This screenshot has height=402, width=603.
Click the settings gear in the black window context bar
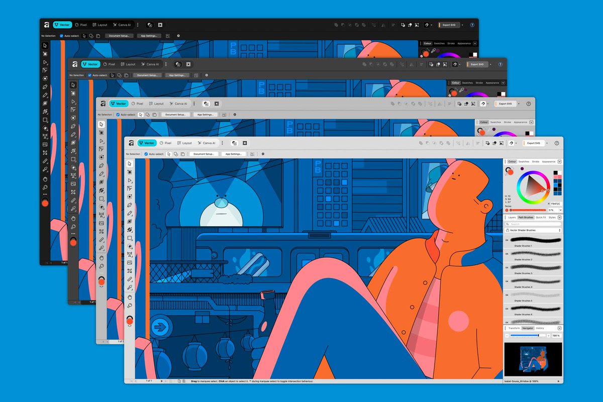coord(178,35)
